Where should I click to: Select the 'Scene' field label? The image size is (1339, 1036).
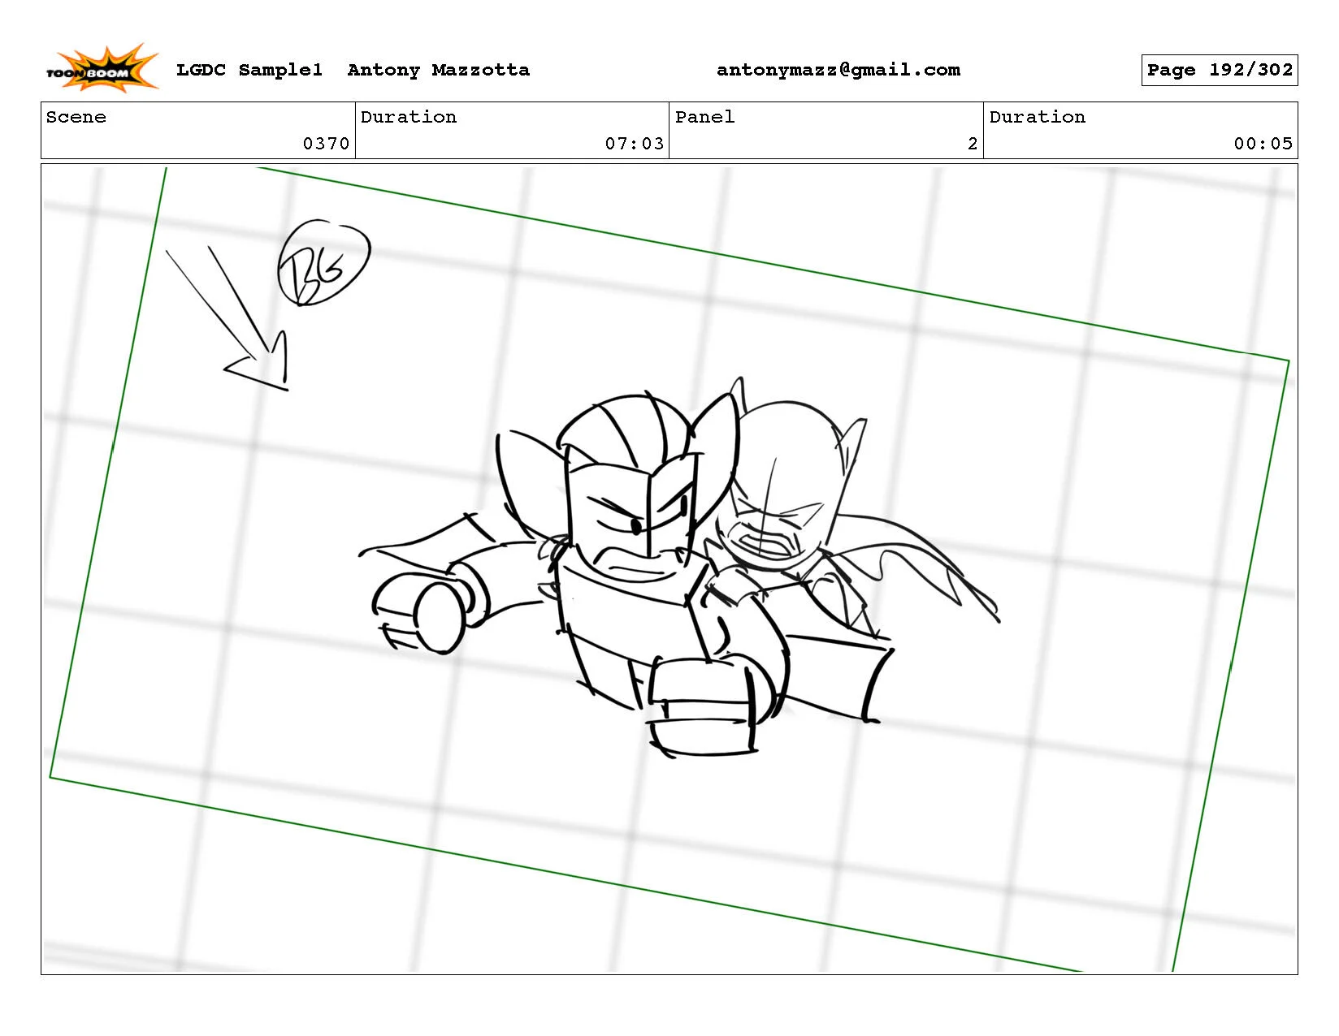76,117
